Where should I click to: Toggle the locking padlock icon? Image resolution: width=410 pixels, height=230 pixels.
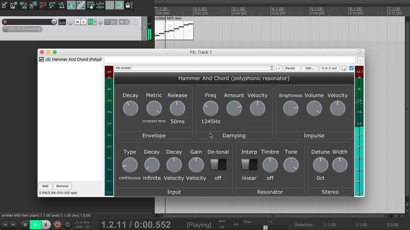(x=129, y=5)
